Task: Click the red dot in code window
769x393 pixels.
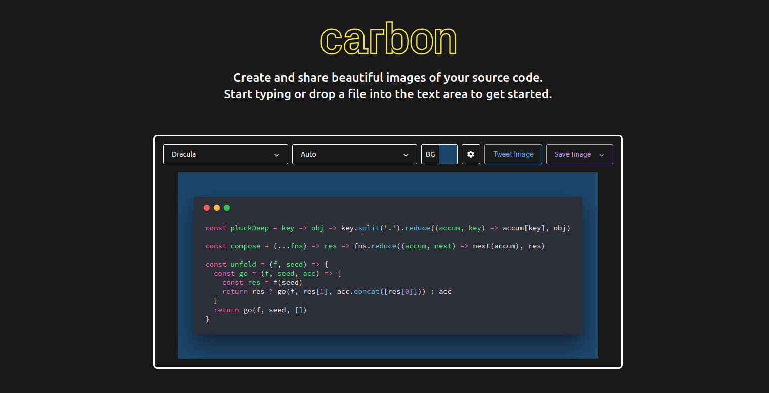Action: pos(207,208)
